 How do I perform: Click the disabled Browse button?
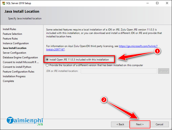[x=164, y=71]
